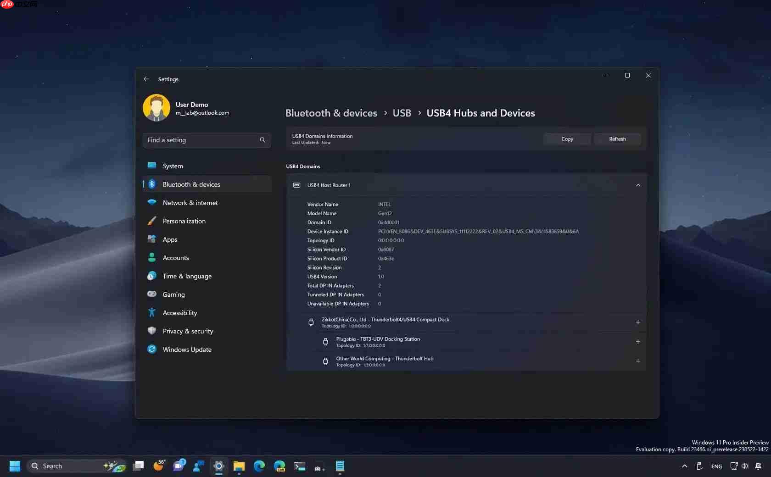Select Bluetooth & devices in sidebar
This screenshot has height=477, width=771.
tap(207, 184)
